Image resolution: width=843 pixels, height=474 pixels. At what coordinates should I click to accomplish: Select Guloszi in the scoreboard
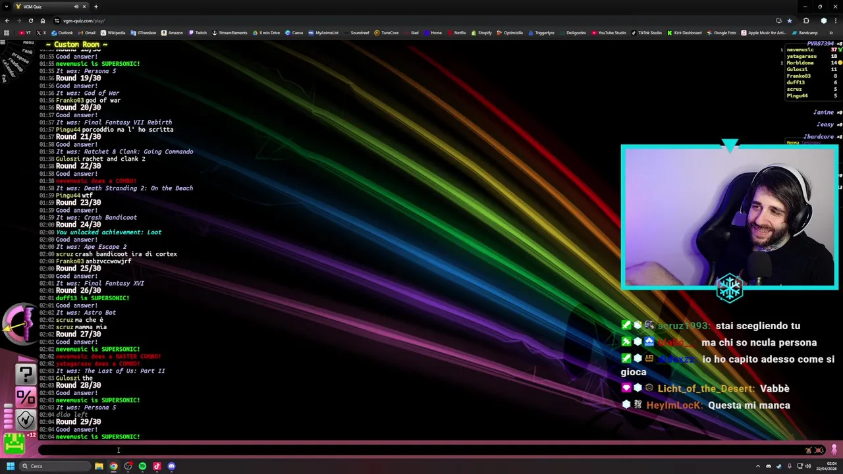click(x=797, y=70)
